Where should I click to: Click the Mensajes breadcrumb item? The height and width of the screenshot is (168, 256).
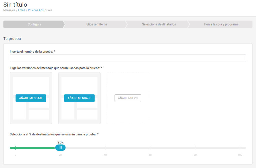(9, 10)
